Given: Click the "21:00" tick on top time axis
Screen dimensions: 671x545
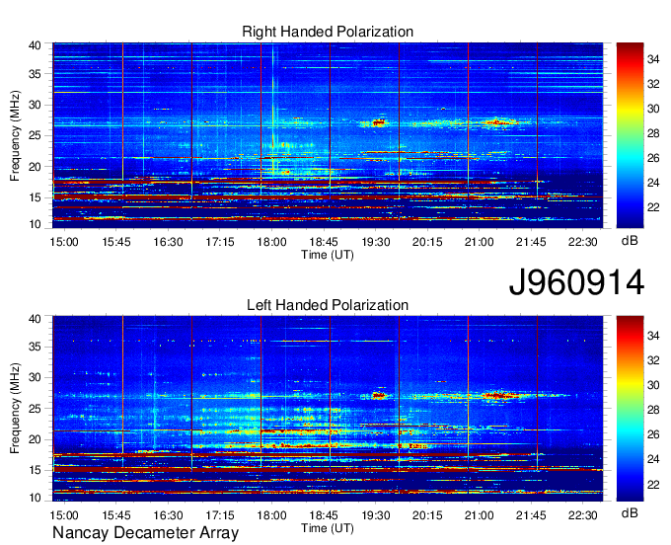Looking at the screenshot, I should click(479, 242).
